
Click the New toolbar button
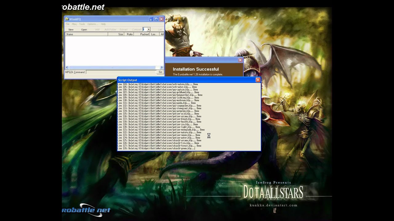coord(71,29)
